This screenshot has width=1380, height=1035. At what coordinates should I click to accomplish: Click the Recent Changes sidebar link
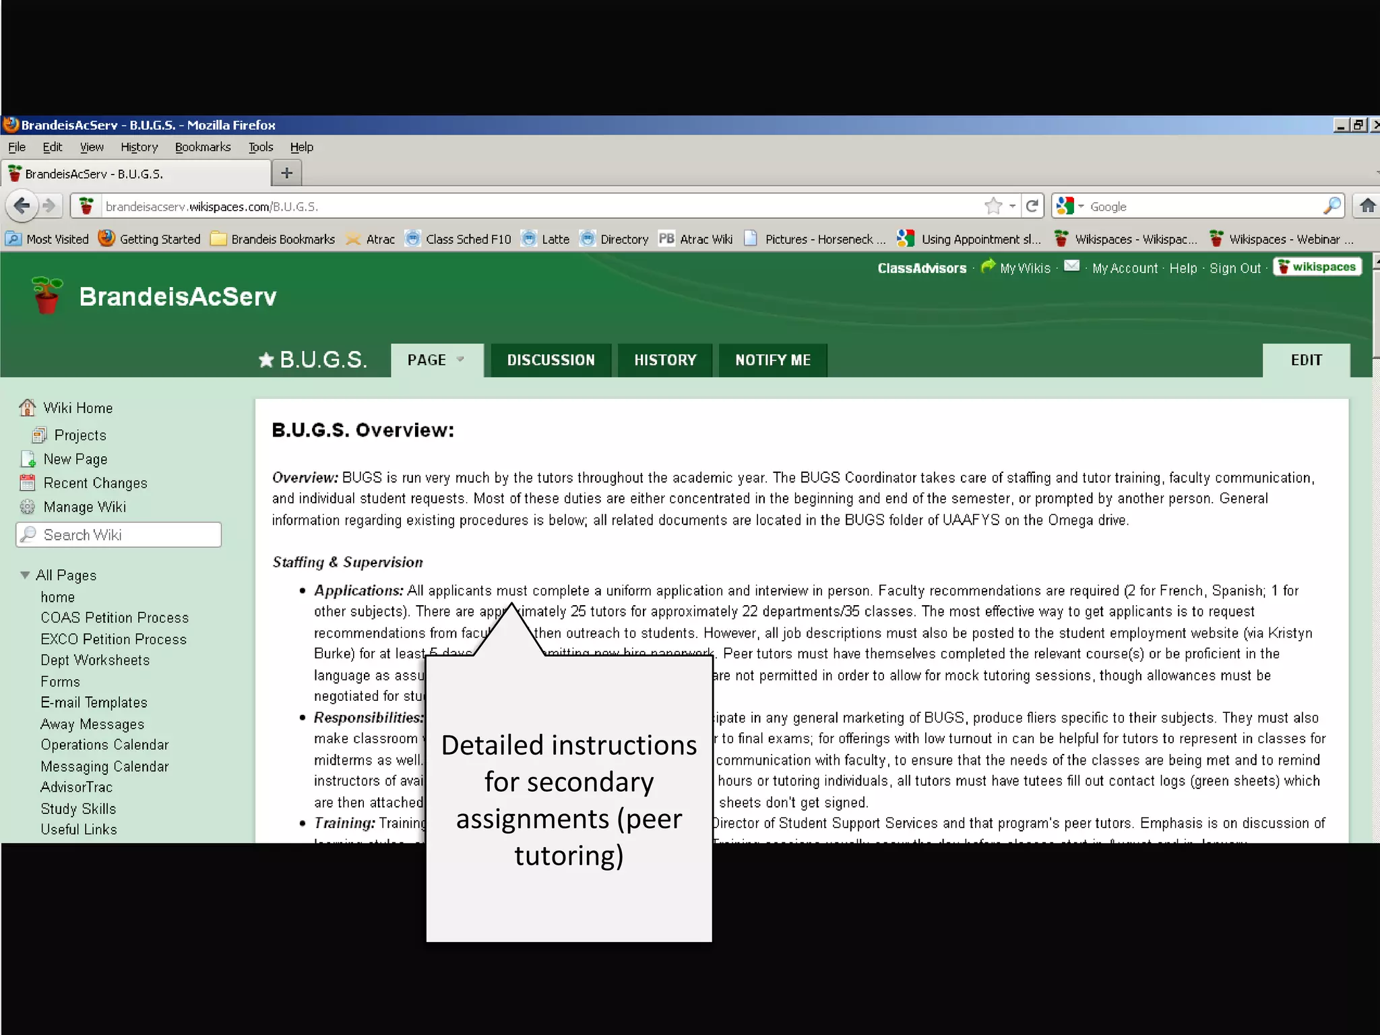95,483
